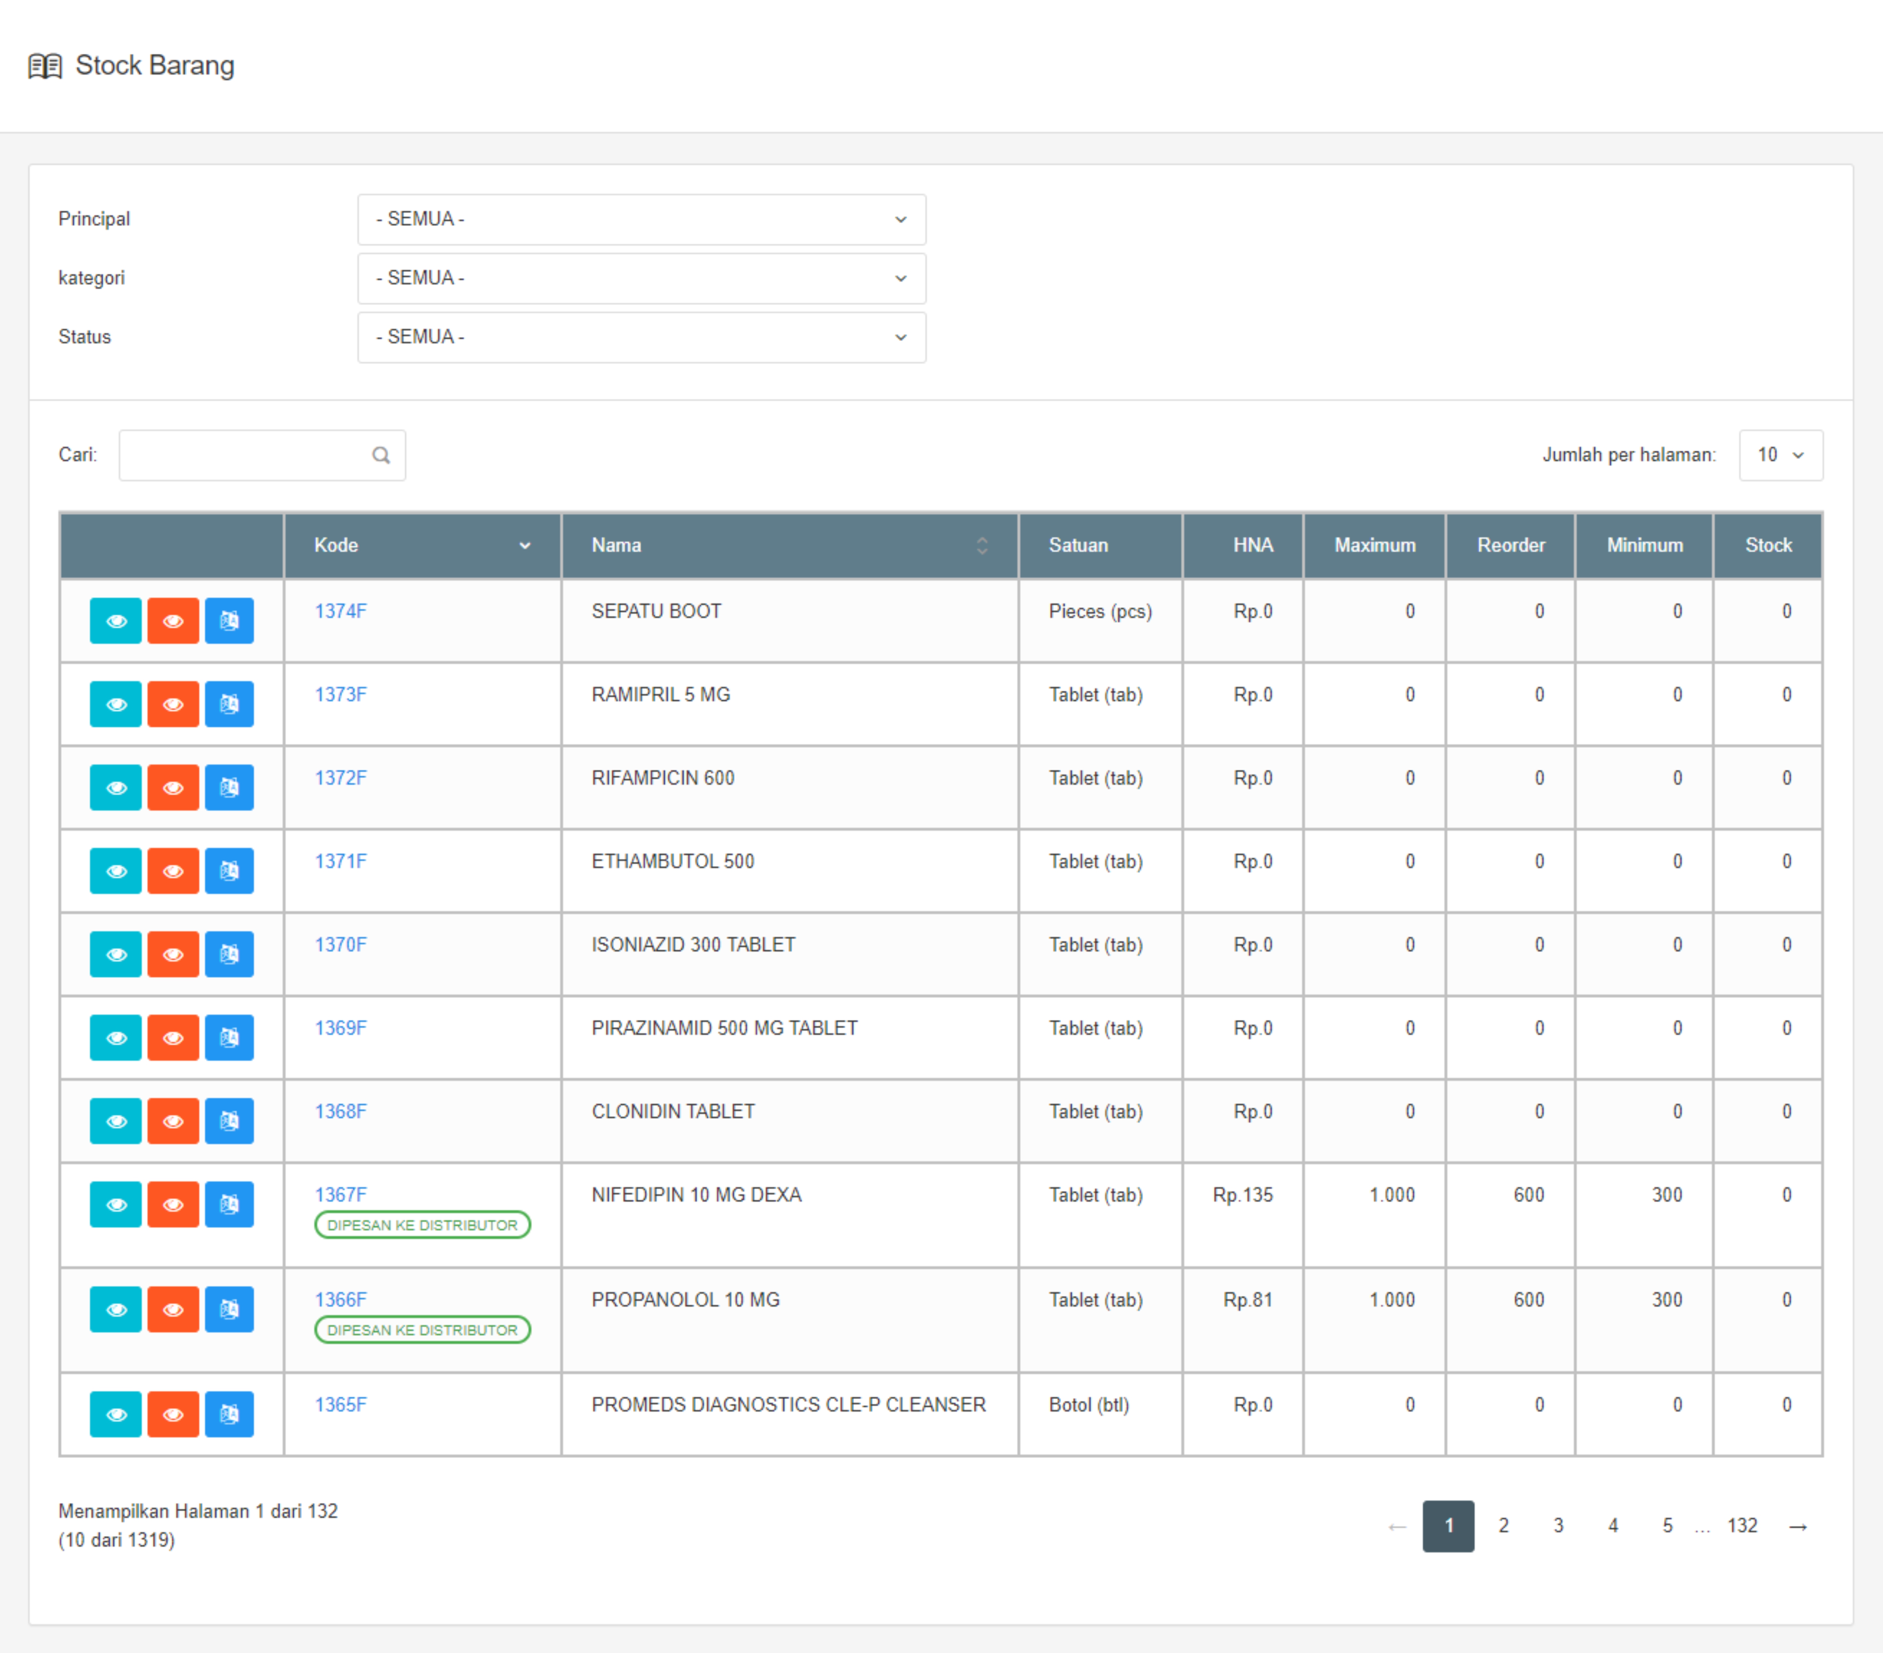Click cyan eye icon for ISONIAZID 300 TABLET
Image resolution: width=1883 pixels, height=1653 pixels.
point(115,954)
